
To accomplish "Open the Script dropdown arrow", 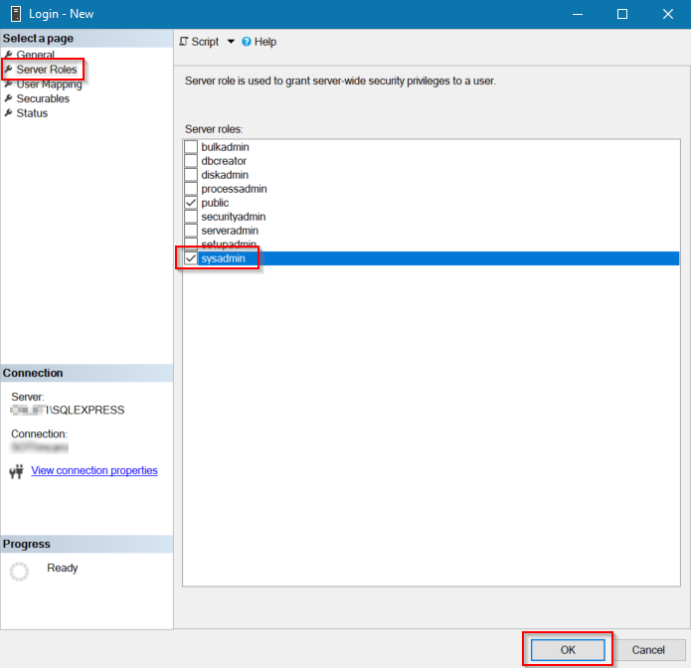I will pyautogui.click(x=231, y=42).
